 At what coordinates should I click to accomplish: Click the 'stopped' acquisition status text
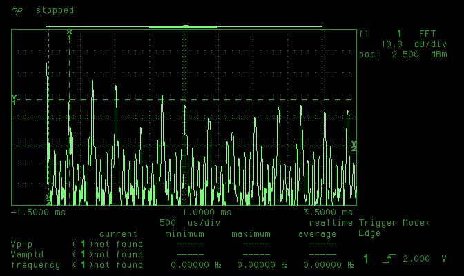(55, 10)
